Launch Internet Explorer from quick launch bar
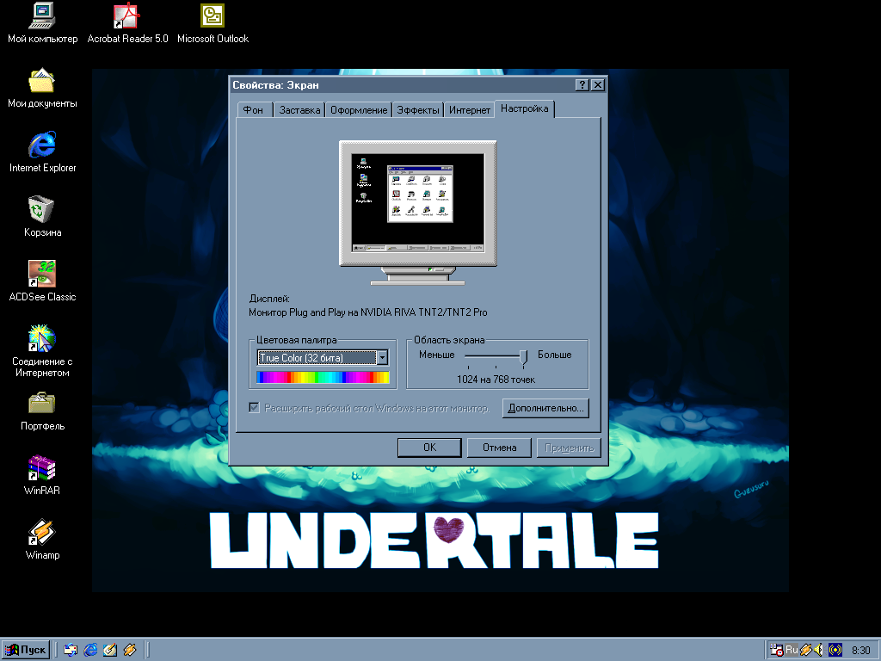The image size is (881, 661). pos(90,651)
